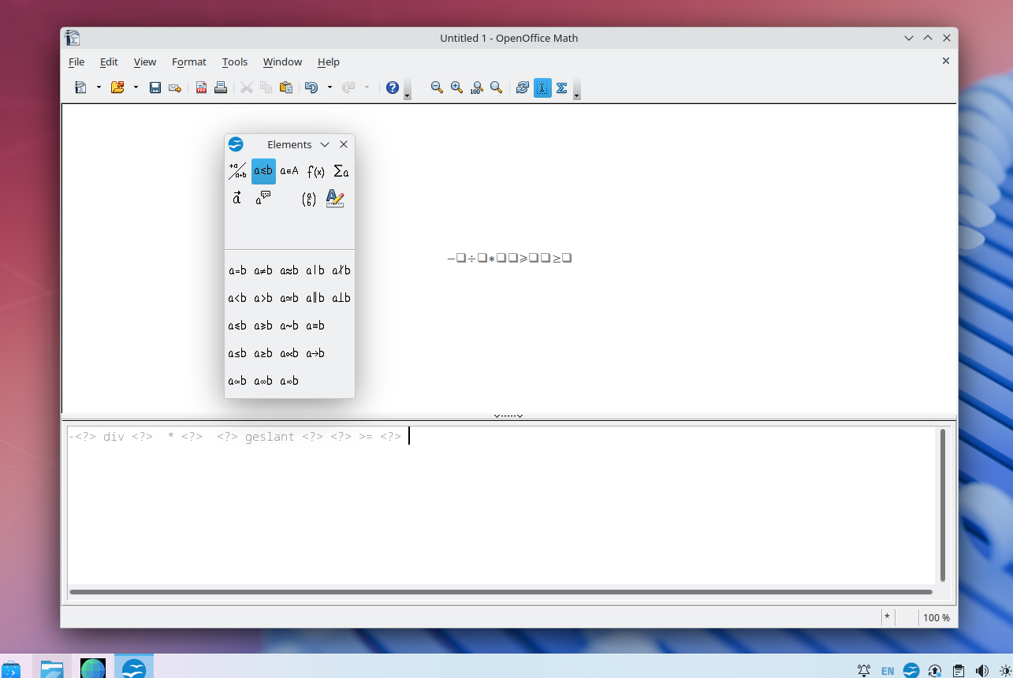Click the vertical scrollbar in command editor

click(x=943, y=505)
